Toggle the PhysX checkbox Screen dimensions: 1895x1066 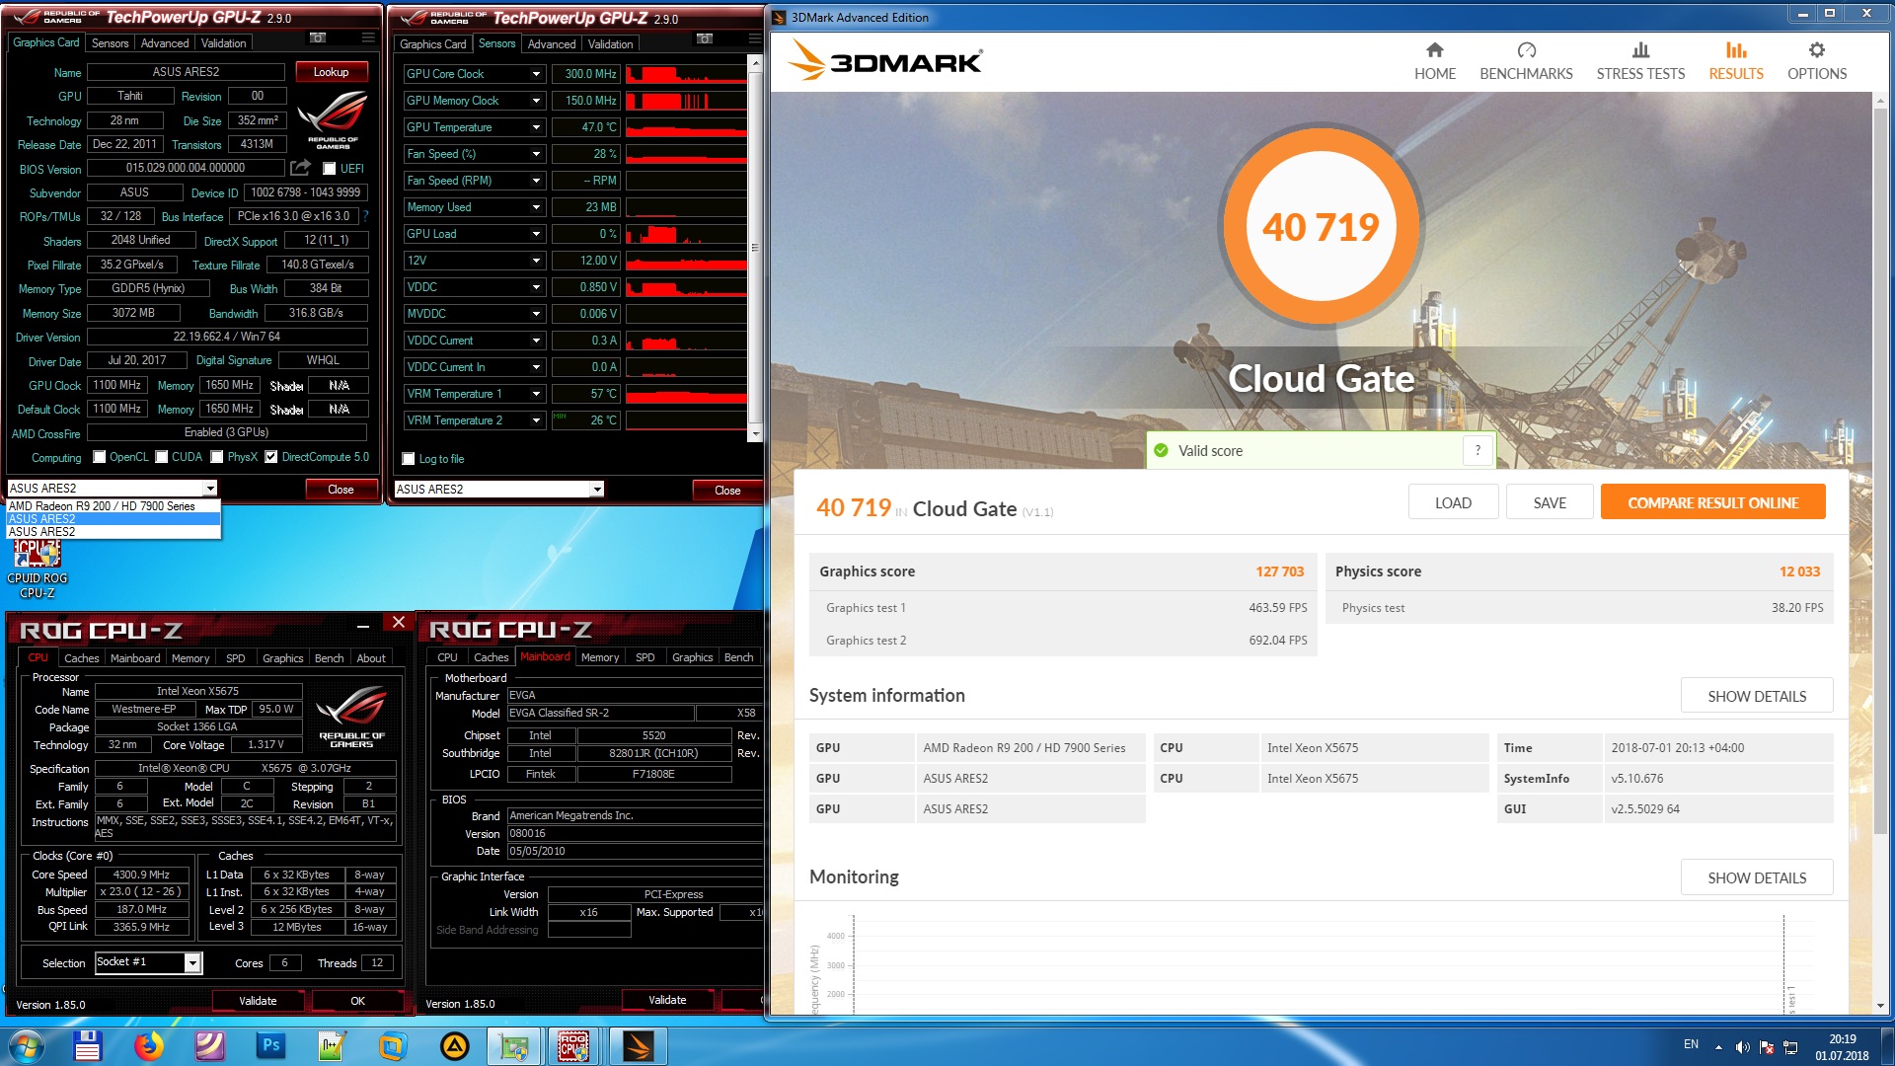[217, 457]
